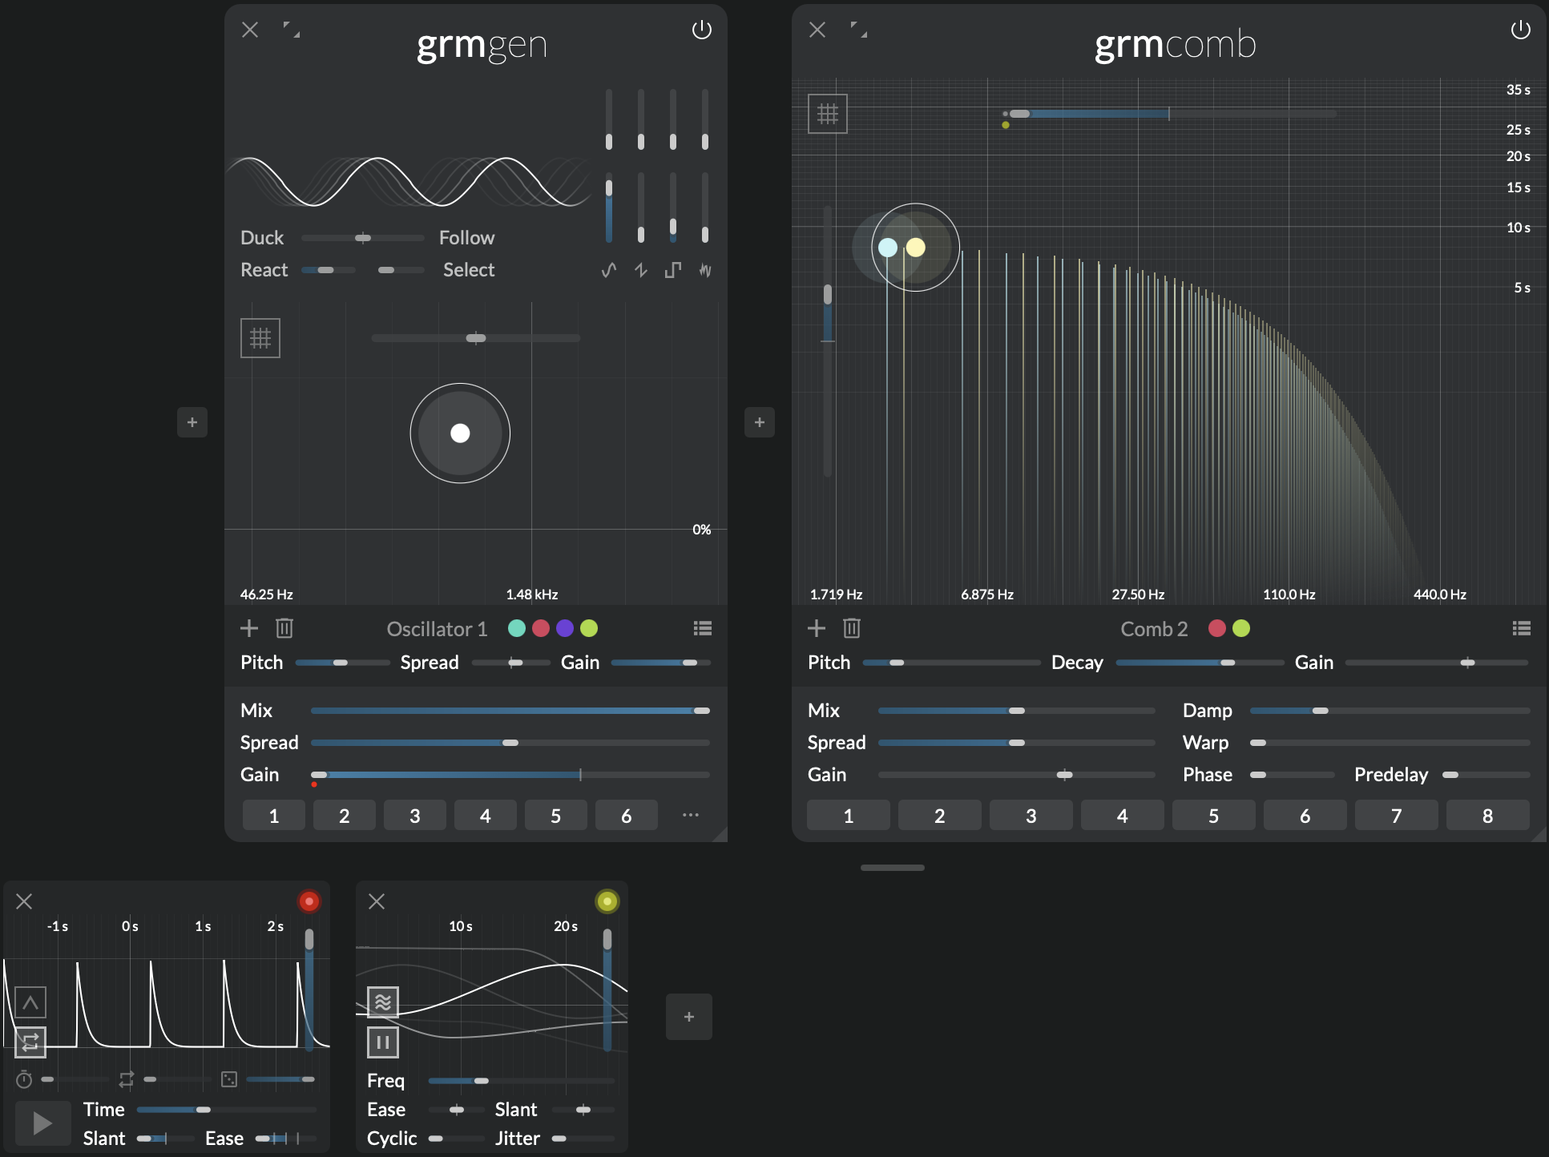Click the yellow comb node in graph
Viewport: 1549px width, 1157px height.
click(915, 248)
